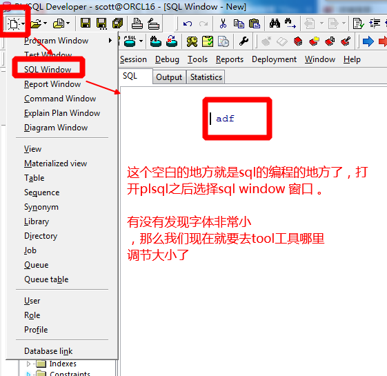Choose Library menu entry
Screen dimensions: 387x376
click(x=37, y=221)
